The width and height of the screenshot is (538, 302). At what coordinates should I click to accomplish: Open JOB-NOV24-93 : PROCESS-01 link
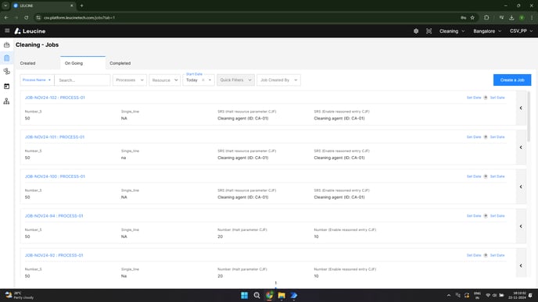click(54, 255)
